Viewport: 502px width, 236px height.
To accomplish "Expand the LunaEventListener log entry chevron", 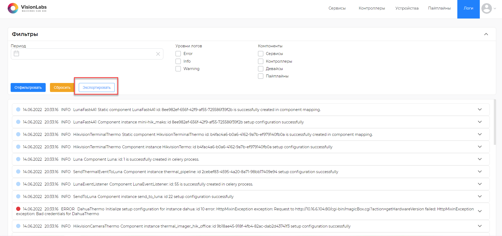I will point(480,184).
